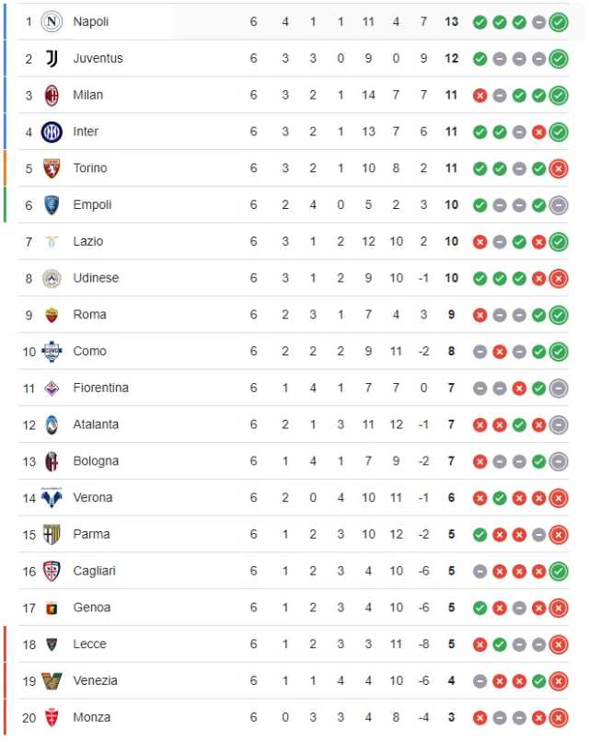Open the Lazio team link
Image resolution: width=589 pixels, height=742 pixels.
pyautogui.click(x=88, y=241)
